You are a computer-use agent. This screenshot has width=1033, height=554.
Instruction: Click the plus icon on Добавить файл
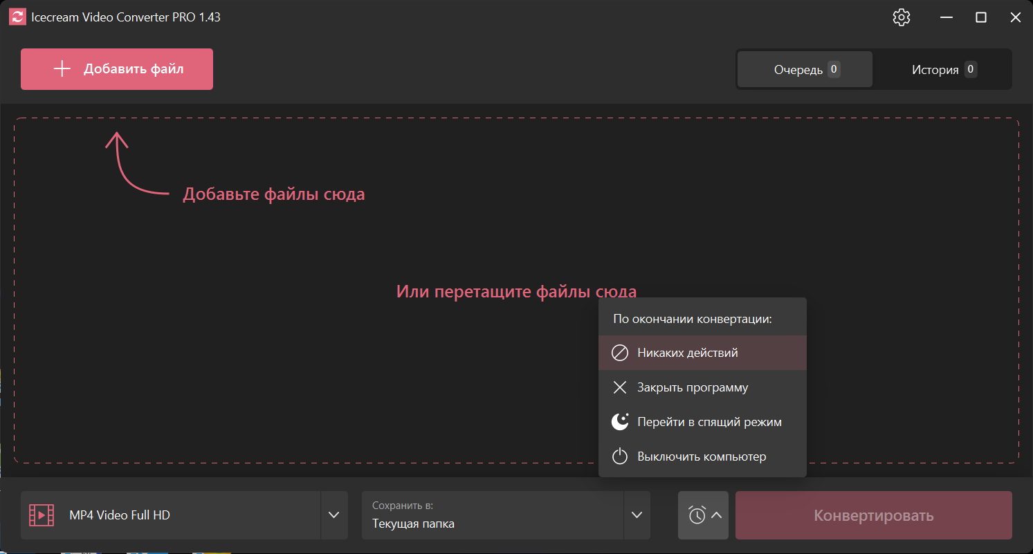62,69
